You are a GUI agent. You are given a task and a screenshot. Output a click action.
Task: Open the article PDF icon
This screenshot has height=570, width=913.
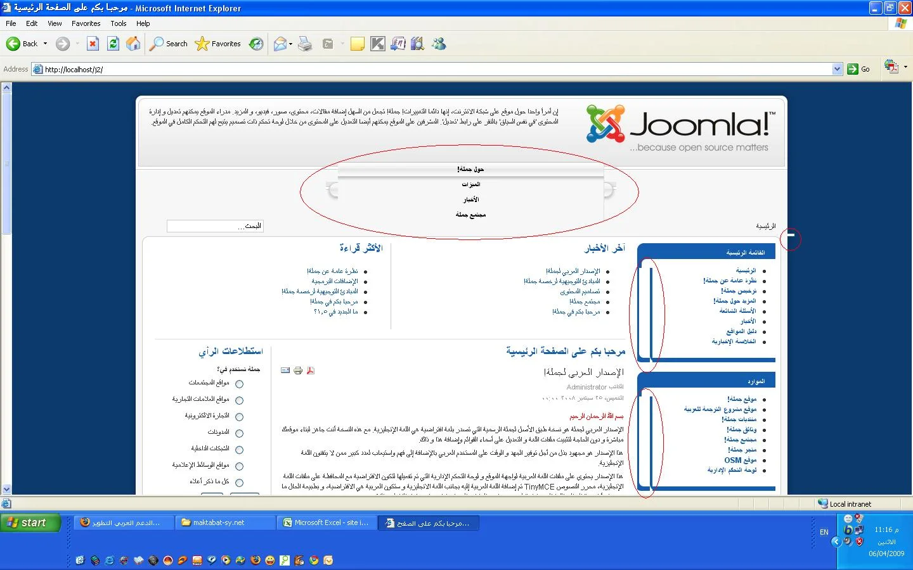pos(311,370)
